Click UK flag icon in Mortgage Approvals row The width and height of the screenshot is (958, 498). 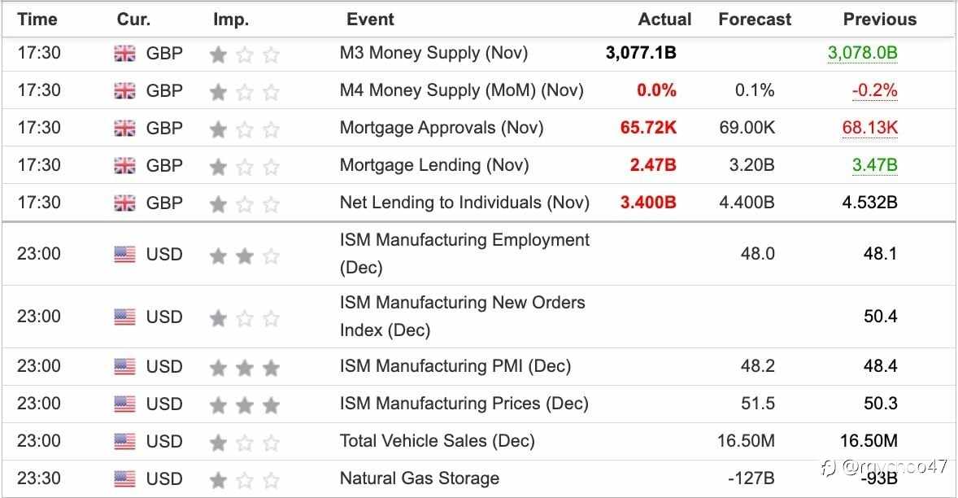click(124, 129)
